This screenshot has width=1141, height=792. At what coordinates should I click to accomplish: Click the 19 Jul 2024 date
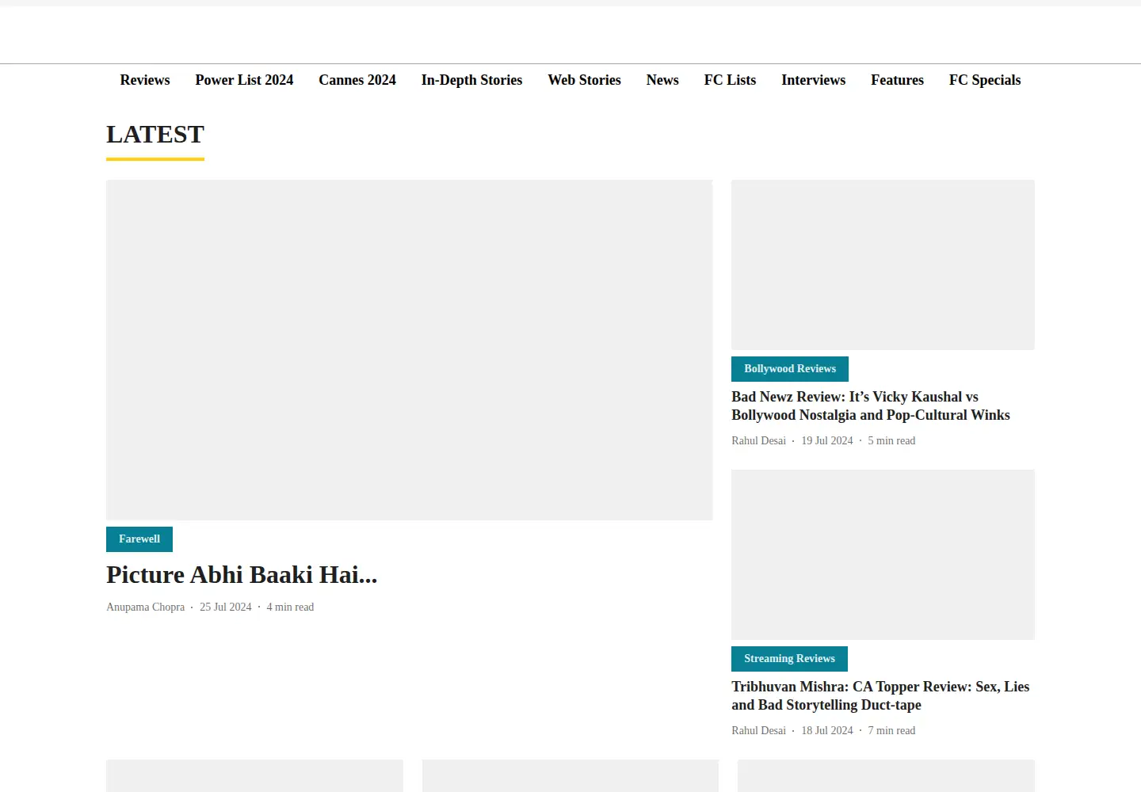tap(827, 441)
